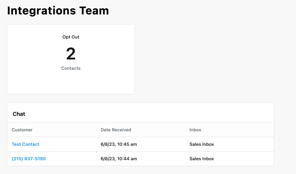Click Sales Inbox in the Test Contact row
Screen dimensions: 296x174
201,144
